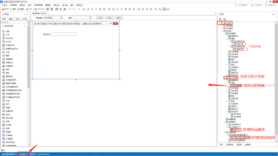This screenshot has height=156, width=278.
Task: Click the undo arrow in the toolbar
Action: 70,9
